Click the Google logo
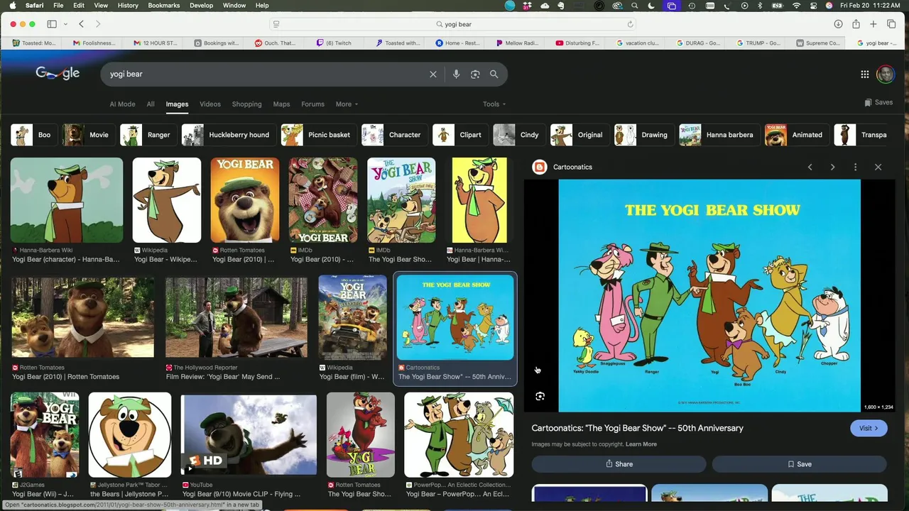The height and width of the screenshot is (511, 909). click(x=58, y=74)
